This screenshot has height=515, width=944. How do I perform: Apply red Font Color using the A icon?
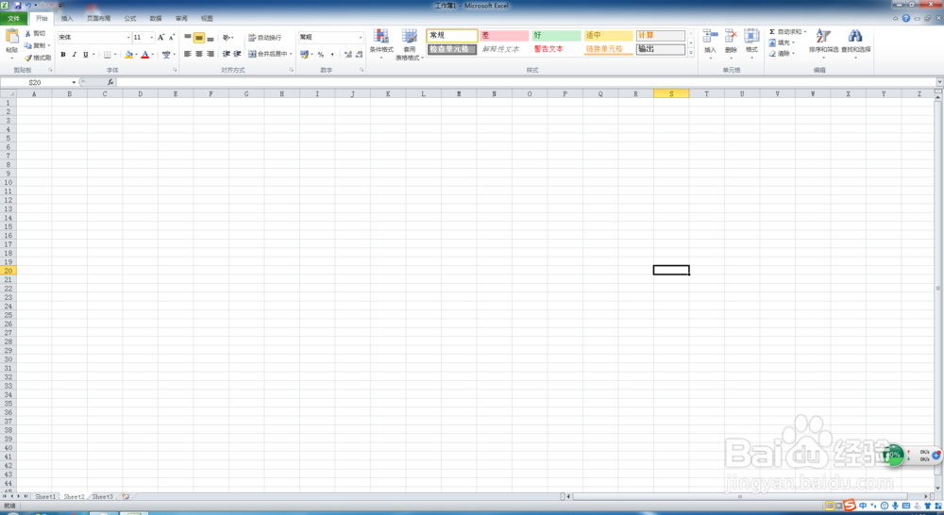[144, 55]
